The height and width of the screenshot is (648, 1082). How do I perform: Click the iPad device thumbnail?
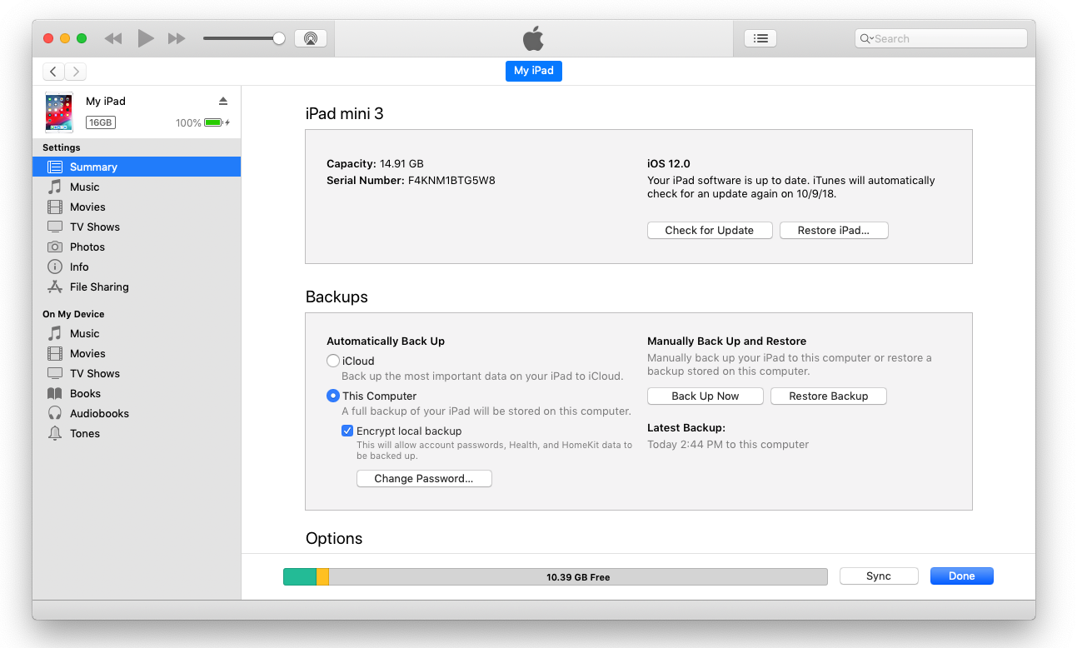(x=59, y=112)
